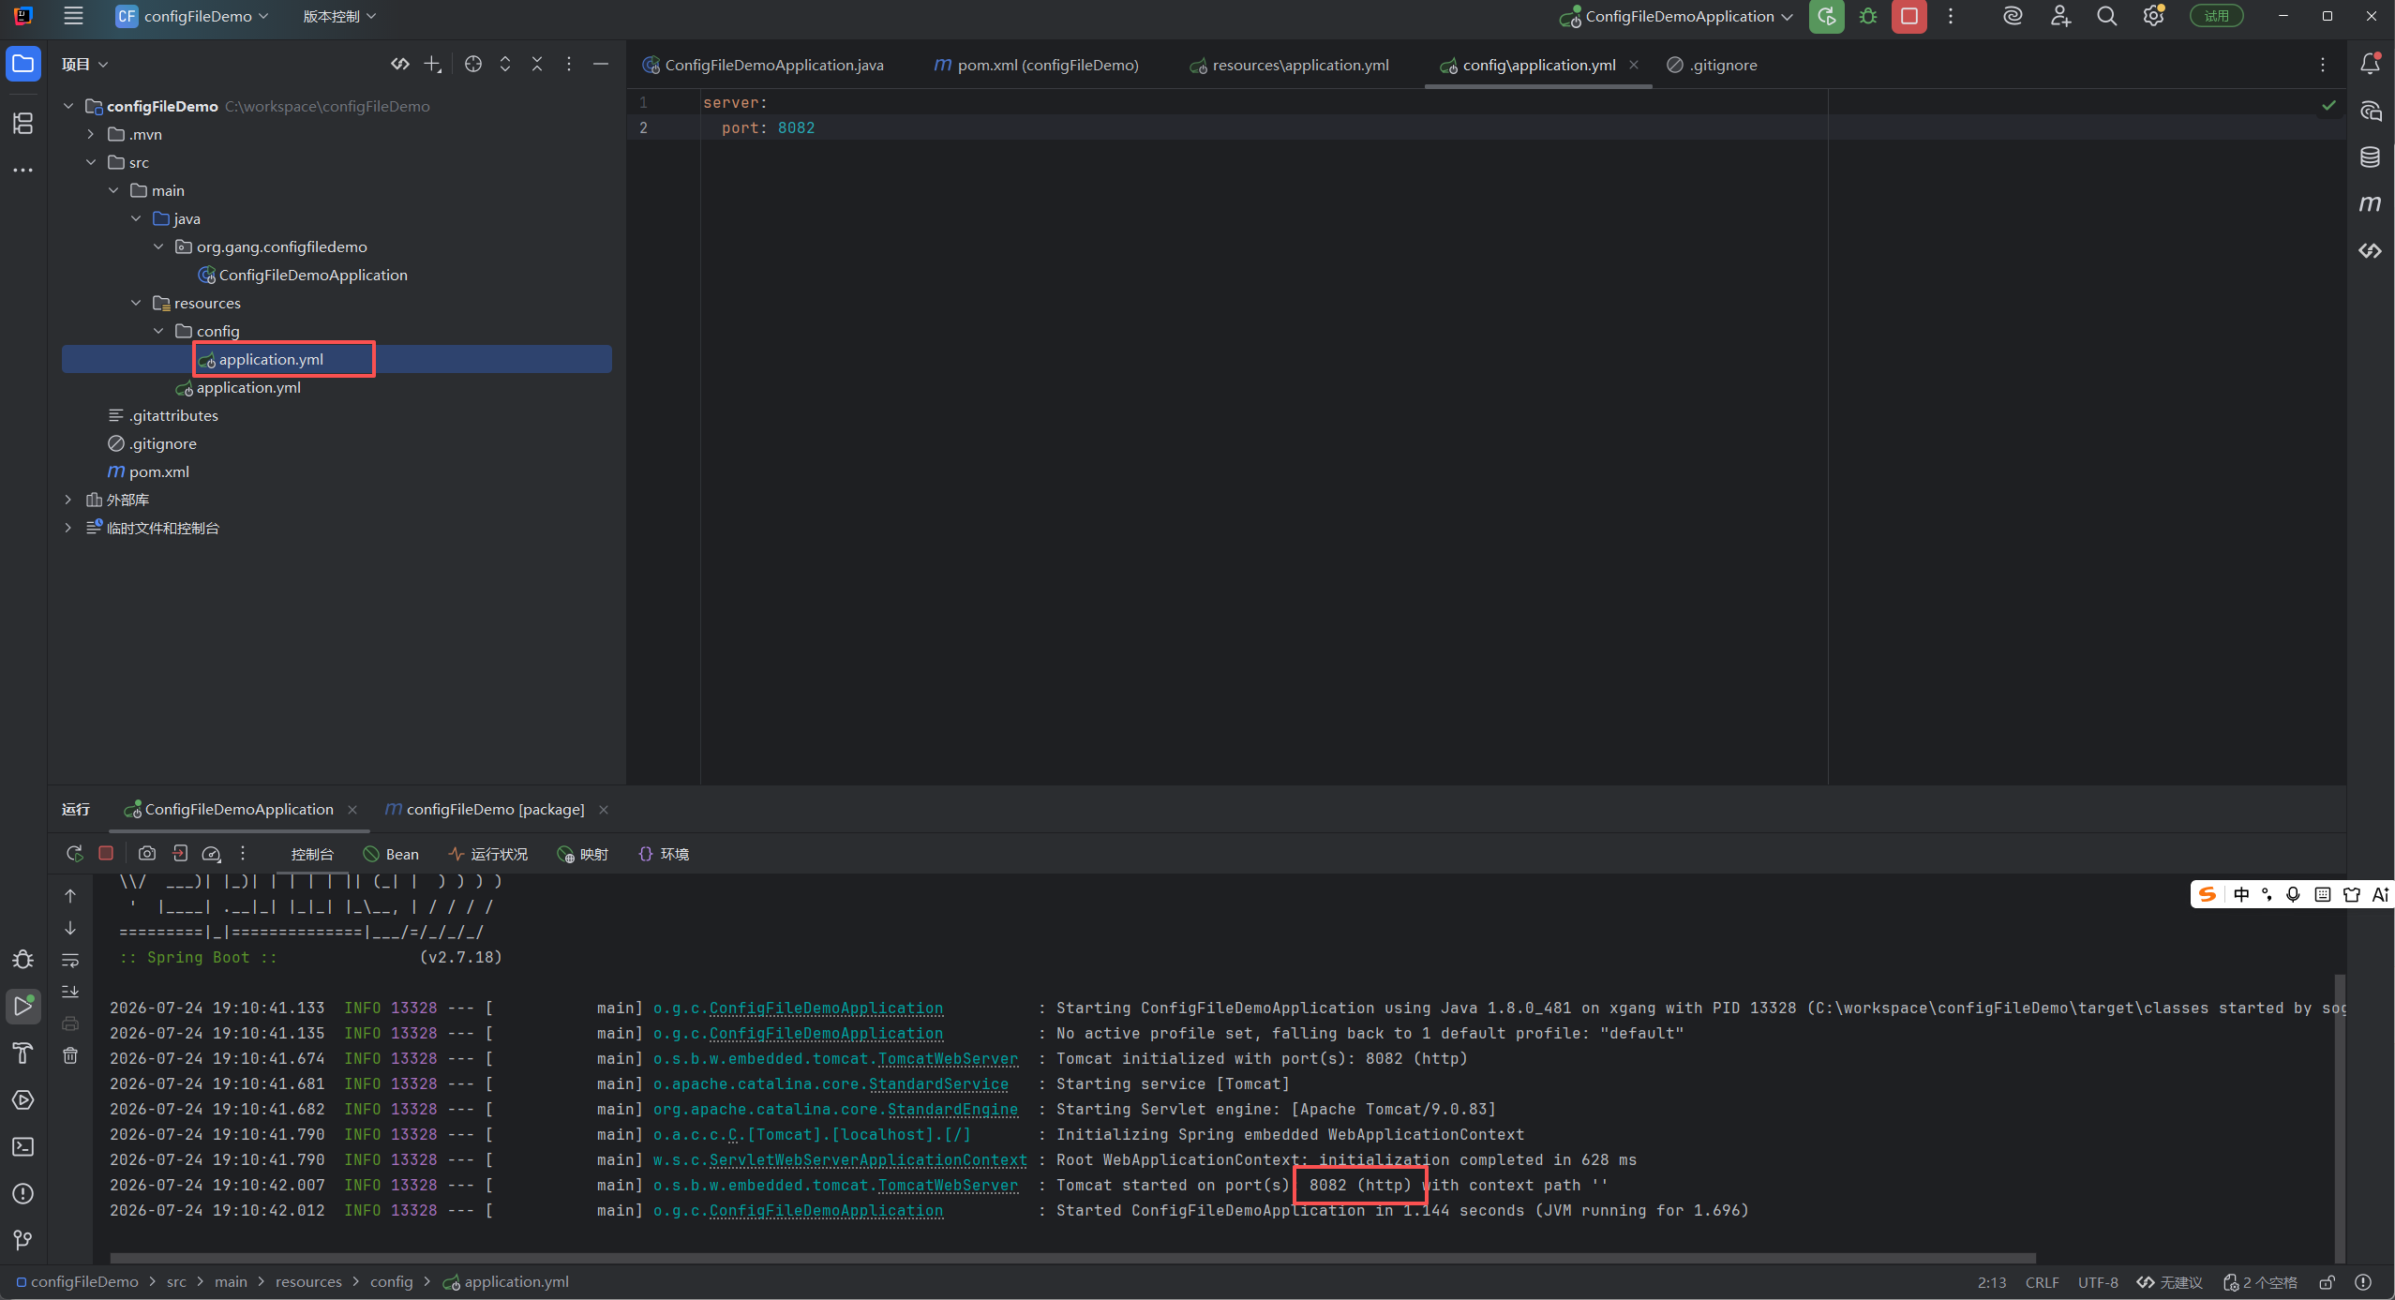The height and width of the screenshot is (1300, 2395).
Task: Clear console output with trash icon
Action: [x=70, y=1055]
